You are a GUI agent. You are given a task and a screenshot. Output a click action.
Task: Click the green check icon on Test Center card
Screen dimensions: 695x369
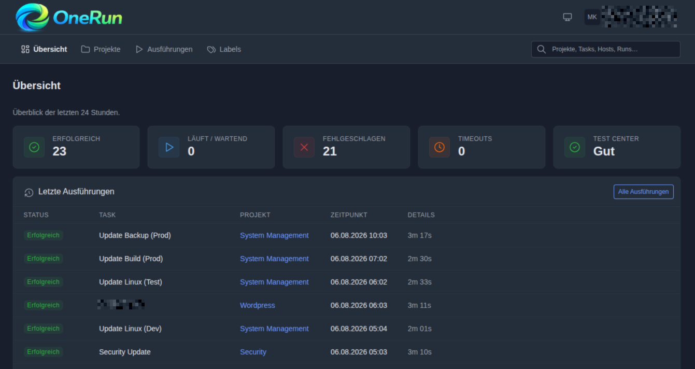[x=575, y=147]
